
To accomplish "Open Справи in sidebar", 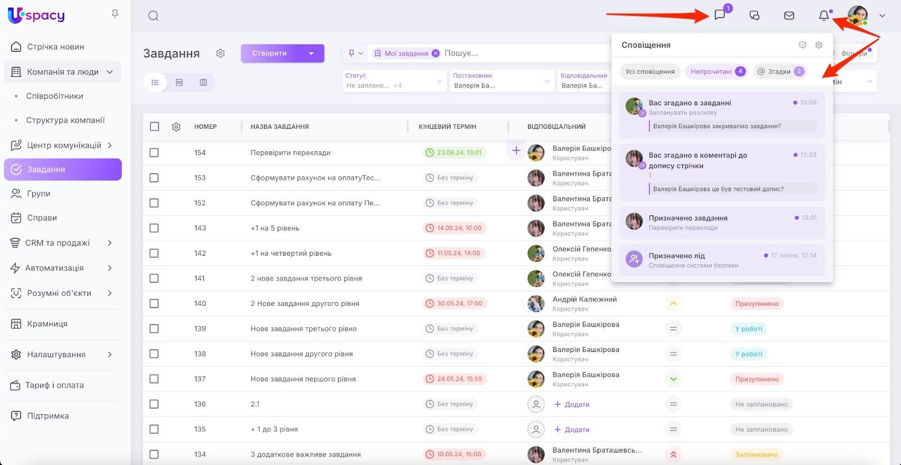I will coord(42,218).
